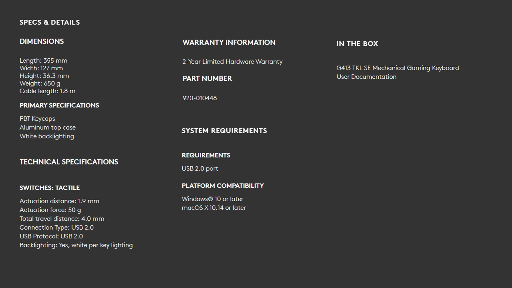Viewport: 512px width, 288px height.
Task: Click the PBT Keycaps text
Action: [37, 119]
